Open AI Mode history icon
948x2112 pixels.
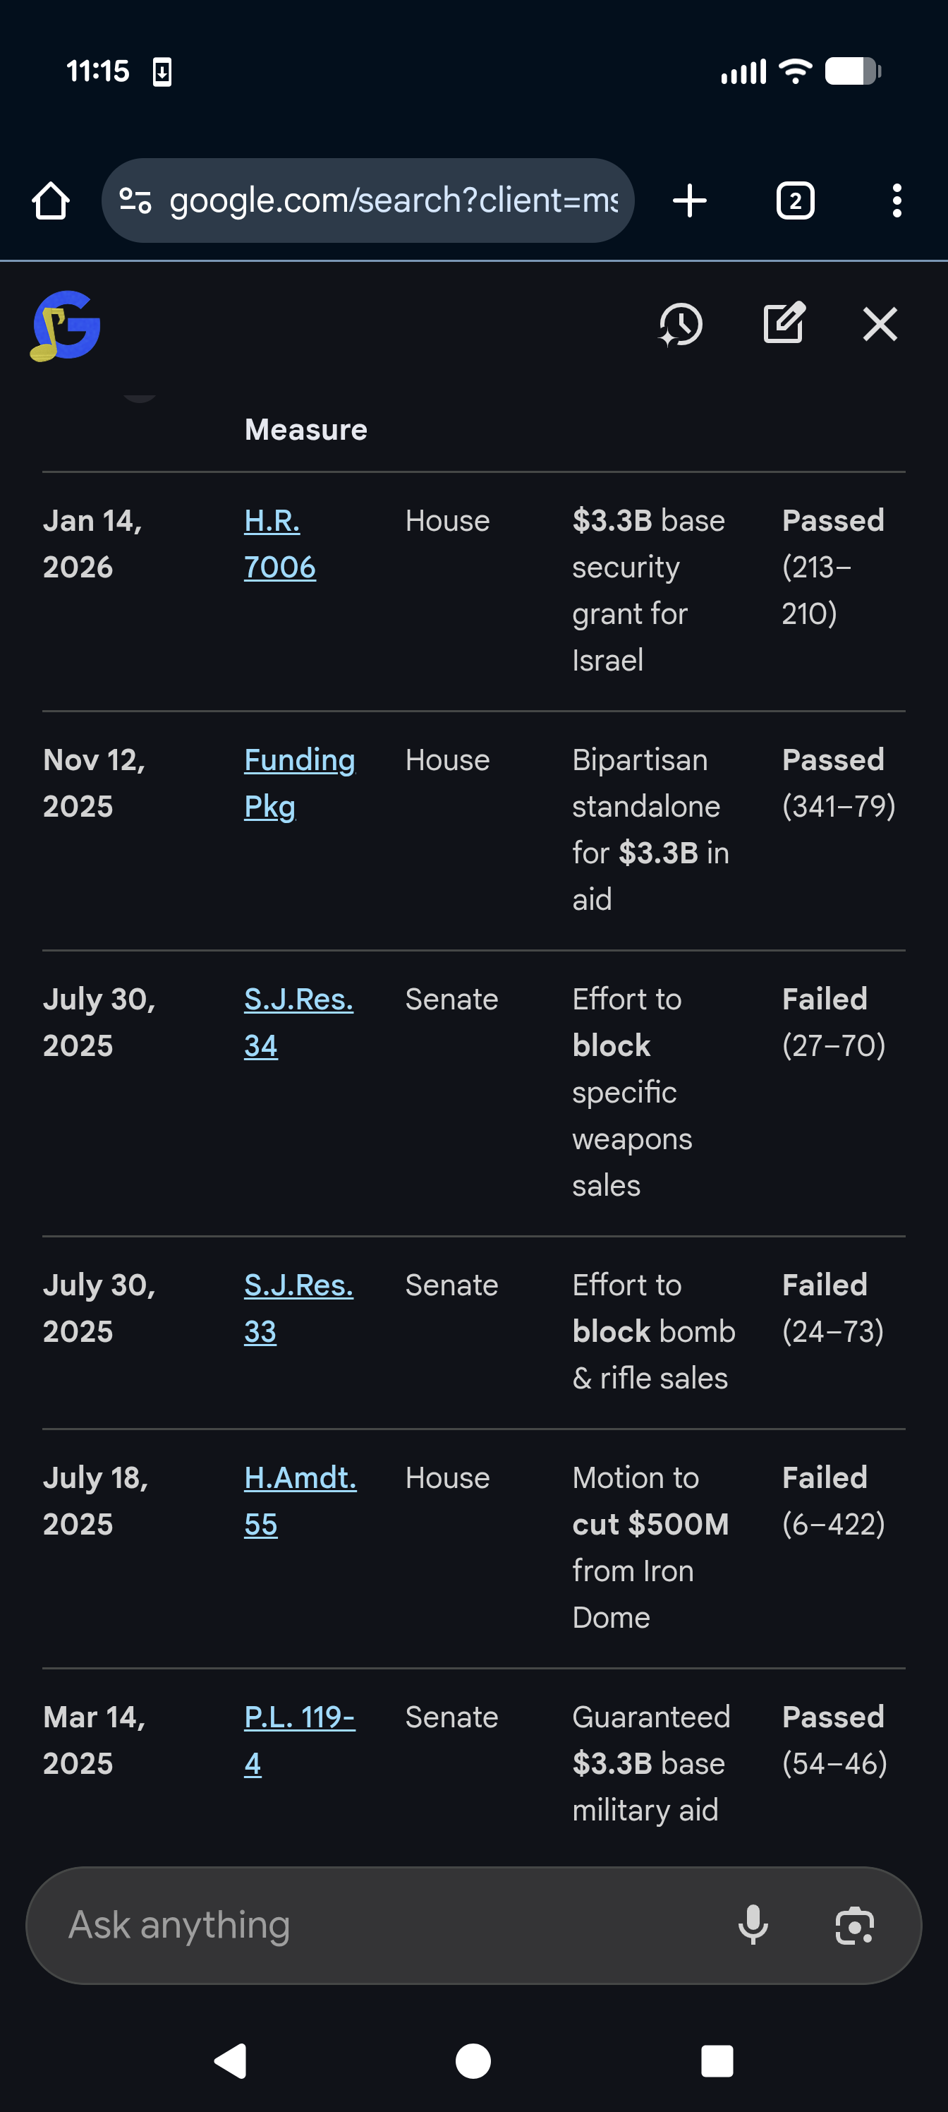point(680,324)
